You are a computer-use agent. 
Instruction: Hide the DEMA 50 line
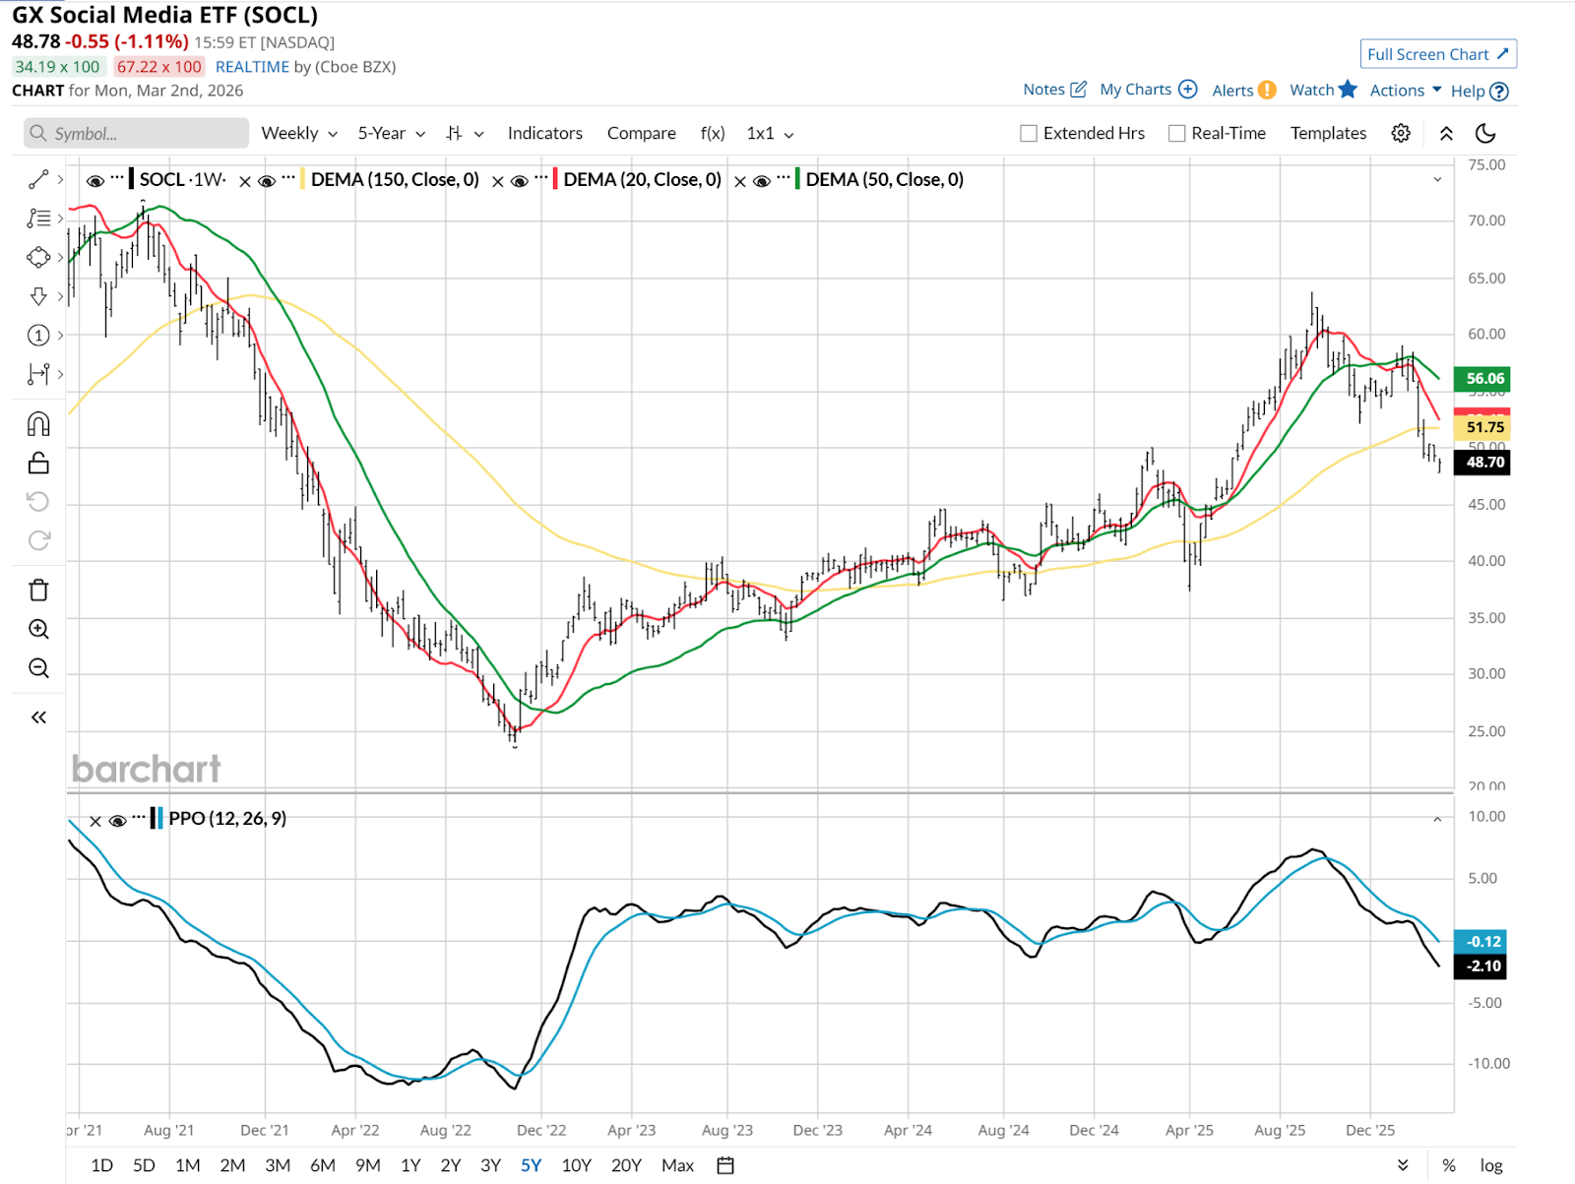(x=762, y=181)
